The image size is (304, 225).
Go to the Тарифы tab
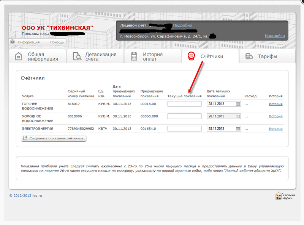tap(268, 56)
